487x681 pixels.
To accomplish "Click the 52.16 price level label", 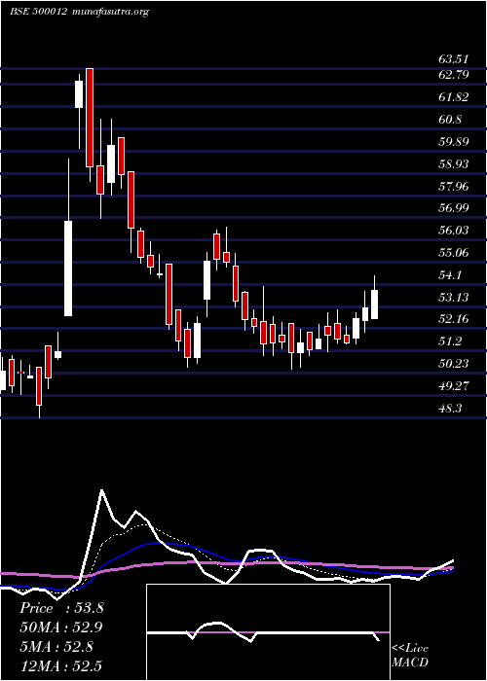I will pos(454,319).
